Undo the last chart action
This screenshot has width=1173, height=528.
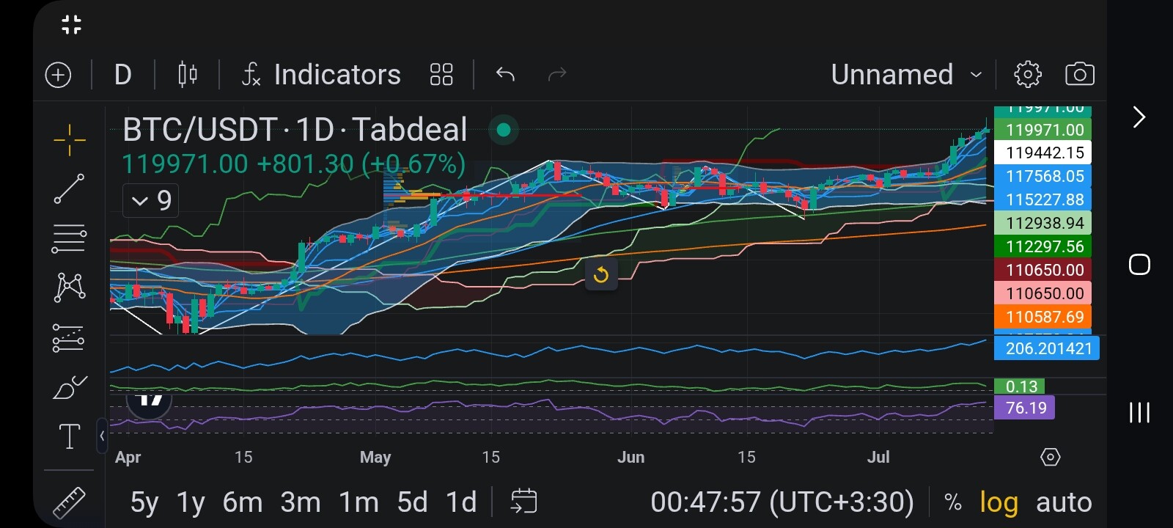pyautogui.click(x=505, y=74)
